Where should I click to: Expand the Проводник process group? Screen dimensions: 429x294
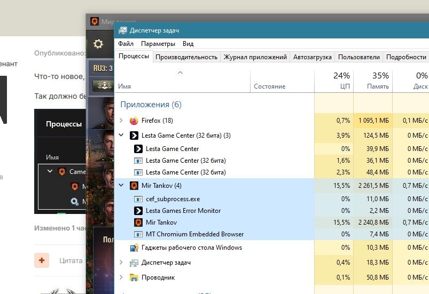pos(121,277)
